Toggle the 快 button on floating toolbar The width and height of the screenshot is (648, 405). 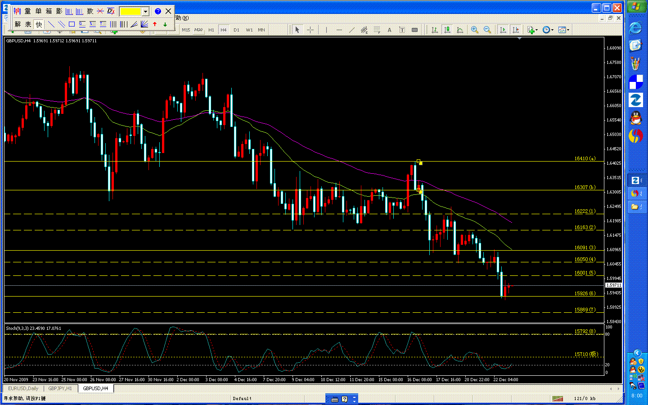click(39, 24)
